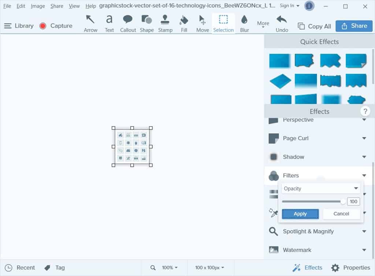This screenshot has width=375, height=276.
Task: Open the 100% zoom level dropdown
Action: click(170, 268)
